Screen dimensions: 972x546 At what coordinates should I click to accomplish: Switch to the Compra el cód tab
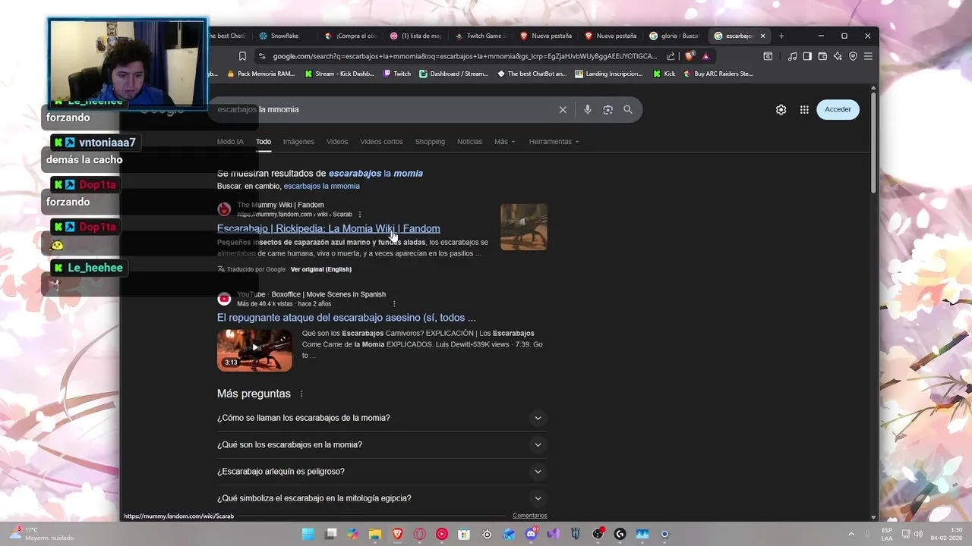[351, 36]
